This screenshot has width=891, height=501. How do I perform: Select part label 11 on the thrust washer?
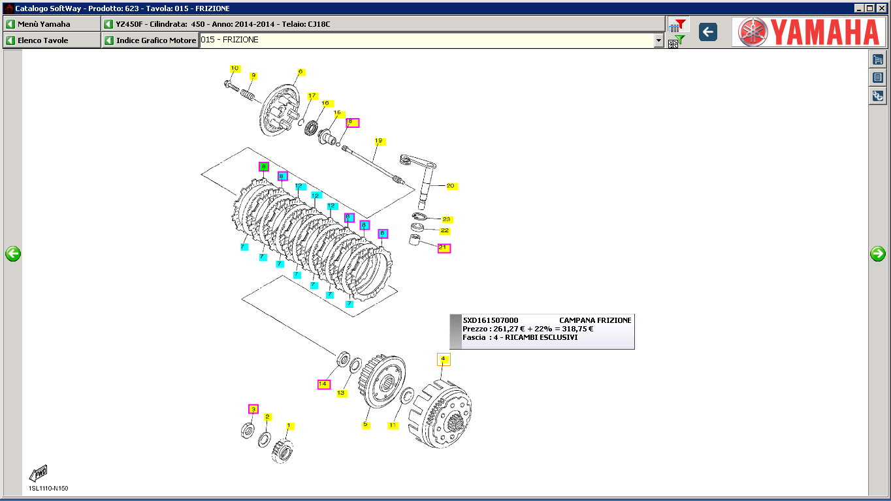coord(393,426)
